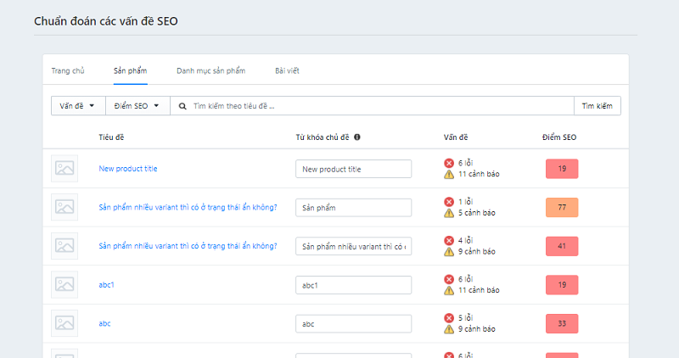Screen dimensions: 679x358
Task: Click keyword field containing abc1
Action: coord(354,285)
